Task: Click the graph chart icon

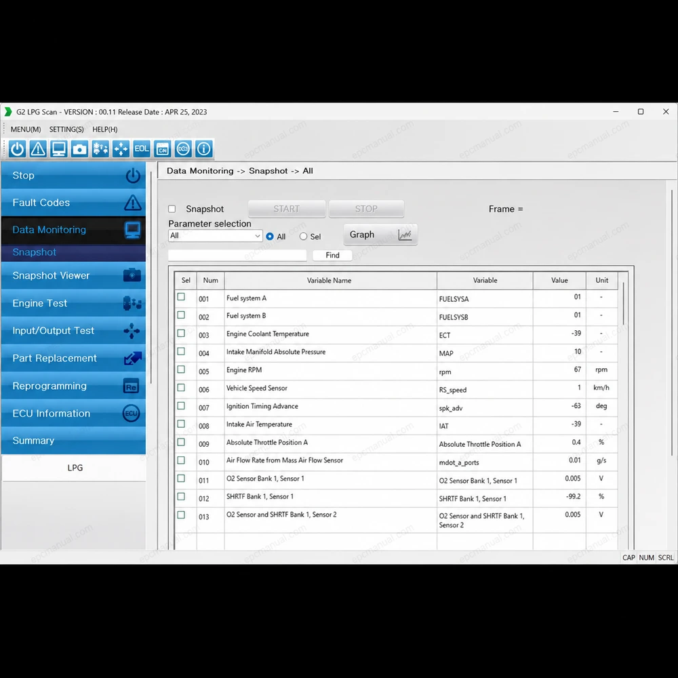Action: coord(405,235)
